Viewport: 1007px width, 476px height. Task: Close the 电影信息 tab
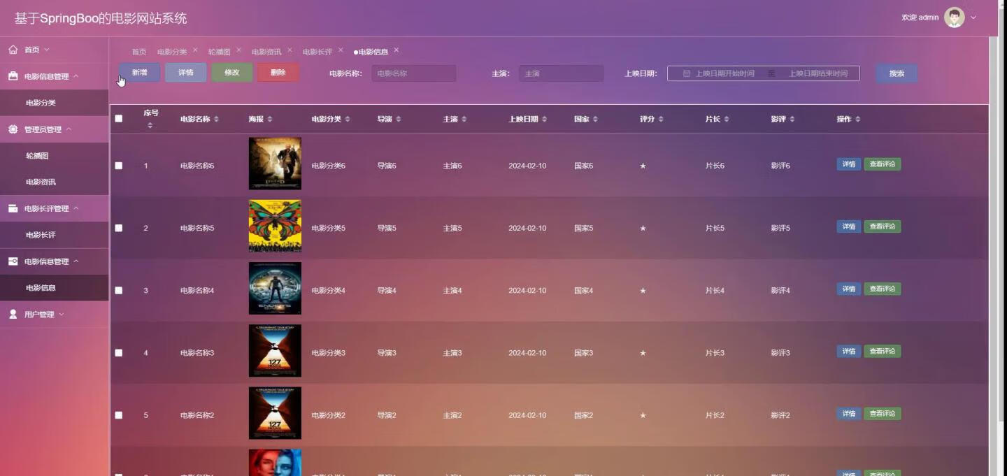click(396, 50)
